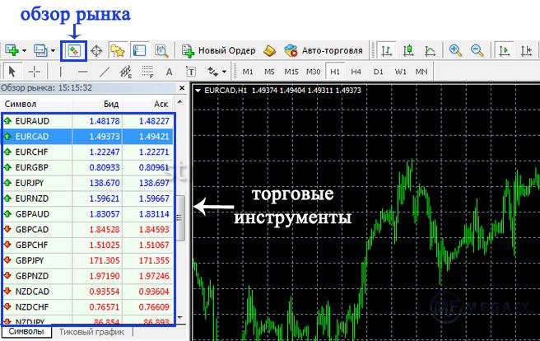Open the profiles dropdown arrow
Viewport: 540px width, 341px height.
coord(53,50)
